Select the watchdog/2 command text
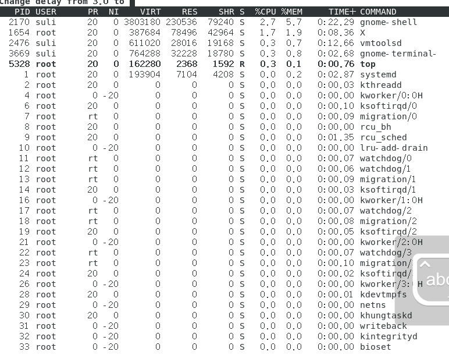449x355 pixels. click(386, 211)
